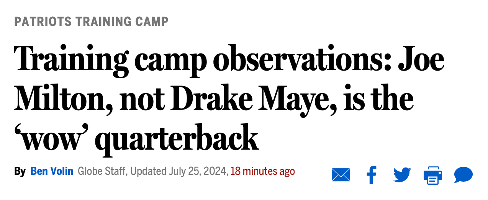This screenshot has width=488, height=200.
Task: Click the word 'PATRIOTS' in the section label
Action: (x=43, y=21)
